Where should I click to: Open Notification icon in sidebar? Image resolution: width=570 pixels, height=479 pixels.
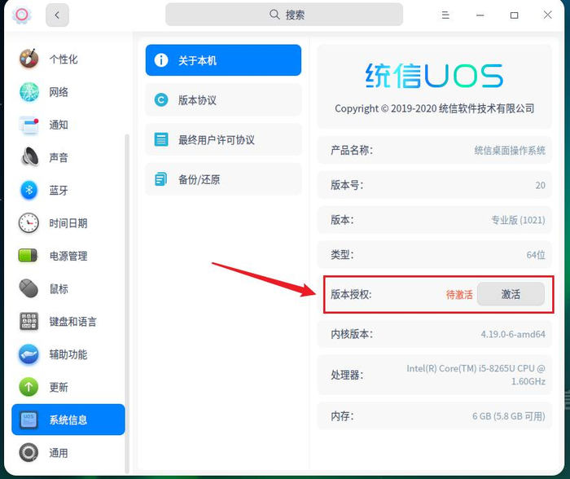click(28, 125)
